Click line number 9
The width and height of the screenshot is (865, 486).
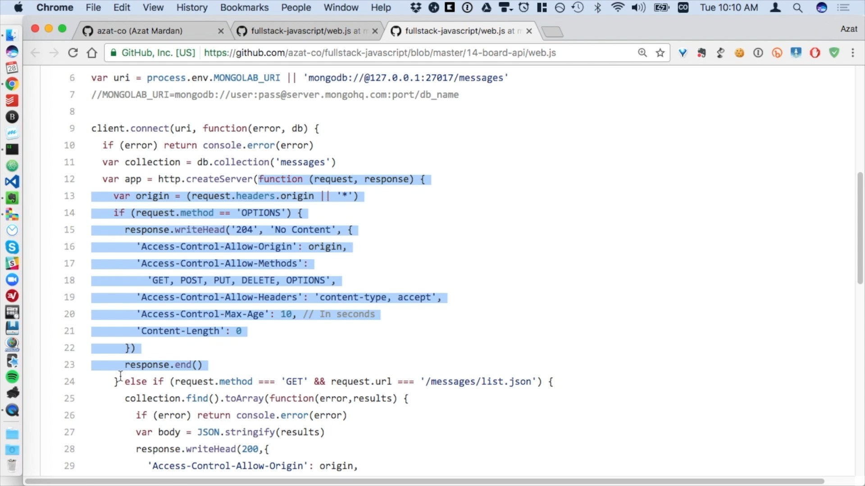(x=72, y=128)
